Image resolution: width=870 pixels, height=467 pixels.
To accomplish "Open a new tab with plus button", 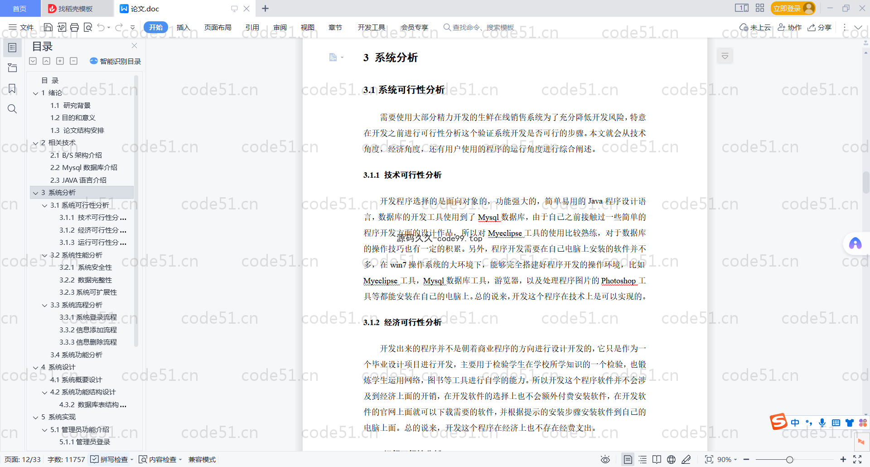I will coord(266,8).
